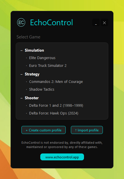
Task: Collapse the Shooter category
Action: coord(21,98)
